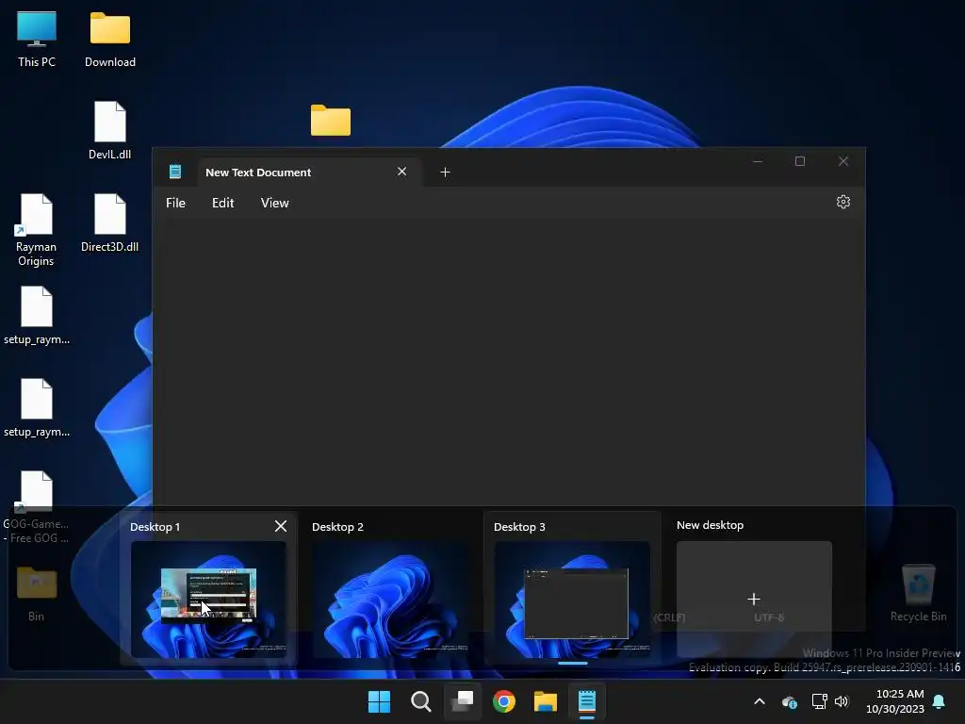Open the View menu in Notepad
This screenshot has width=965, height=724.
tap(274, 203)
